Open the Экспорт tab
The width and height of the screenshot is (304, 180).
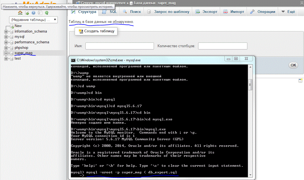[206, 12]
